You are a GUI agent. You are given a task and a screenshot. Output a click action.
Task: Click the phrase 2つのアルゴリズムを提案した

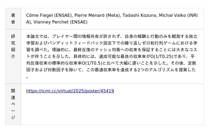tap(166, 70)
